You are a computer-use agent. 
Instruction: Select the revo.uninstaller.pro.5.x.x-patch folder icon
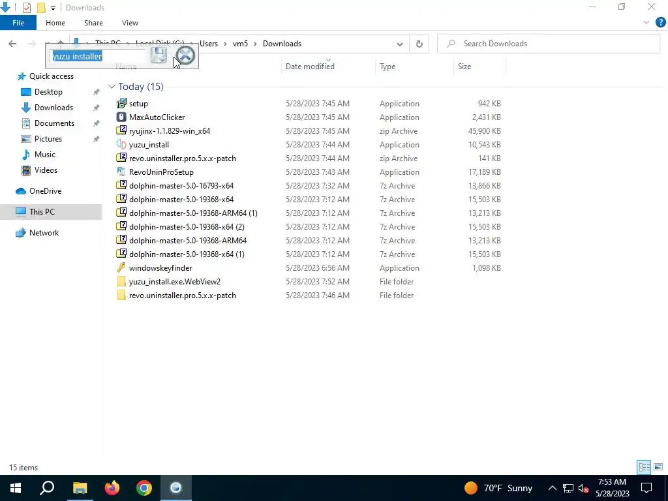click(121, 296)
